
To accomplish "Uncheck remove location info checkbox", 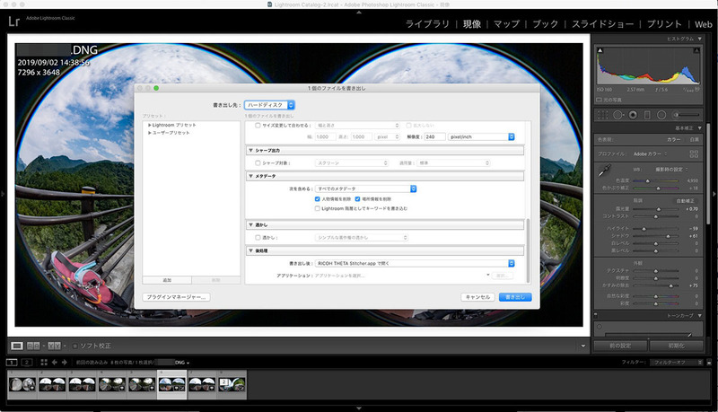I will [357, 199].
